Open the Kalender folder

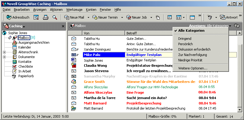click(25, 47)
